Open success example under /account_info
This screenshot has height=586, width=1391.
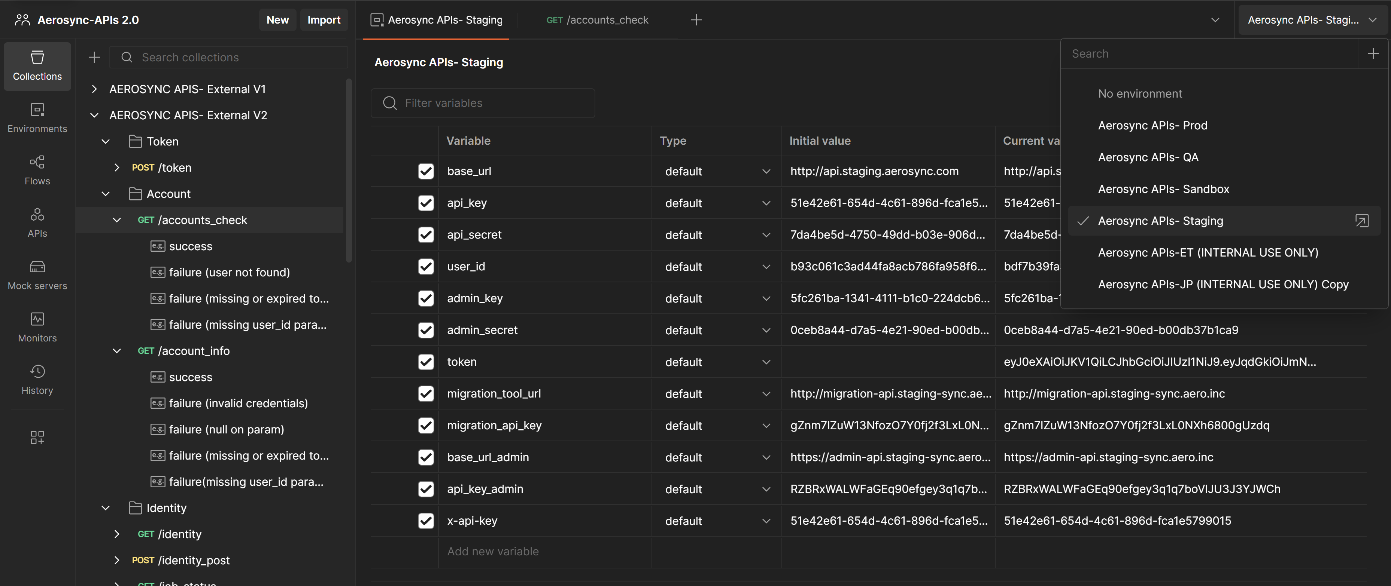tap(191, 377)
